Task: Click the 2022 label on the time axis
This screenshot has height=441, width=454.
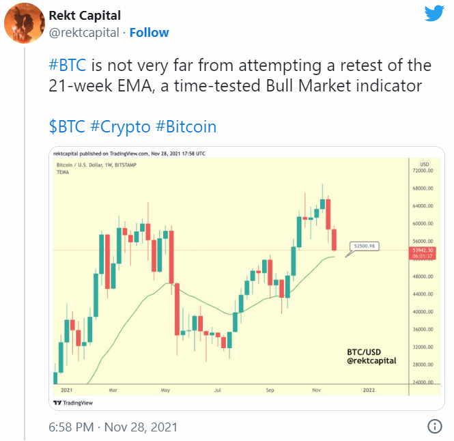Action: coord(369,390)
